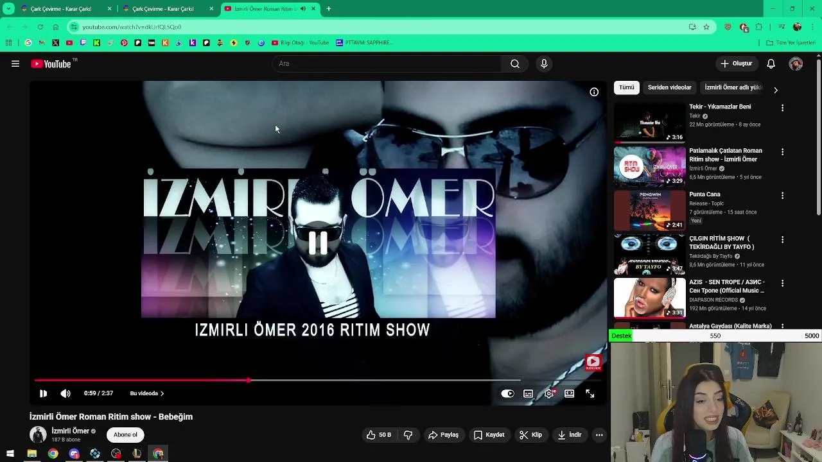
Task: Show next filter chips arrow
Action: point(775,90)
